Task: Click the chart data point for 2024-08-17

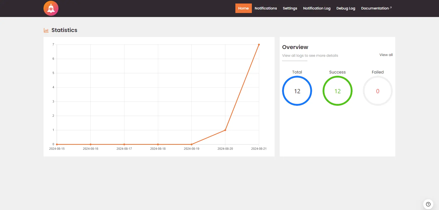Action: pyautogui.click(x=124, y=144)
